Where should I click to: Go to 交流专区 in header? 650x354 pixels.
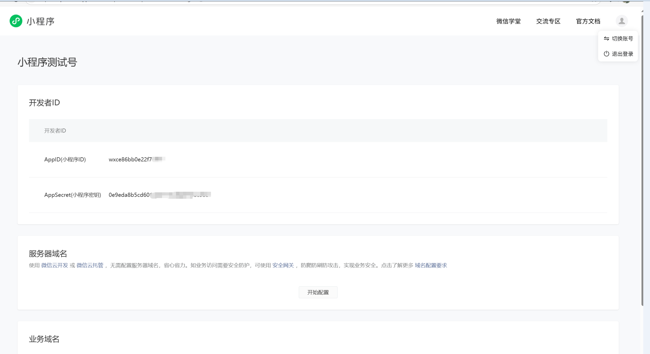click(548, 21)
